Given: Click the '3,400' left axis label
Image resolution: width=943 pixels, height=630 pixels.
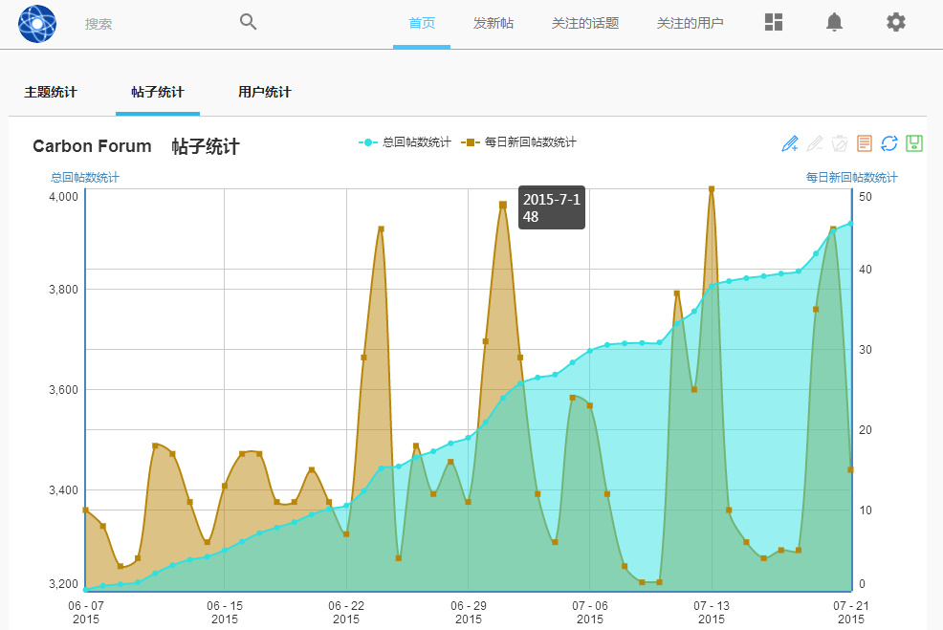Looking at the screenshot, I should pyautogui.click(x=64, y=489).
